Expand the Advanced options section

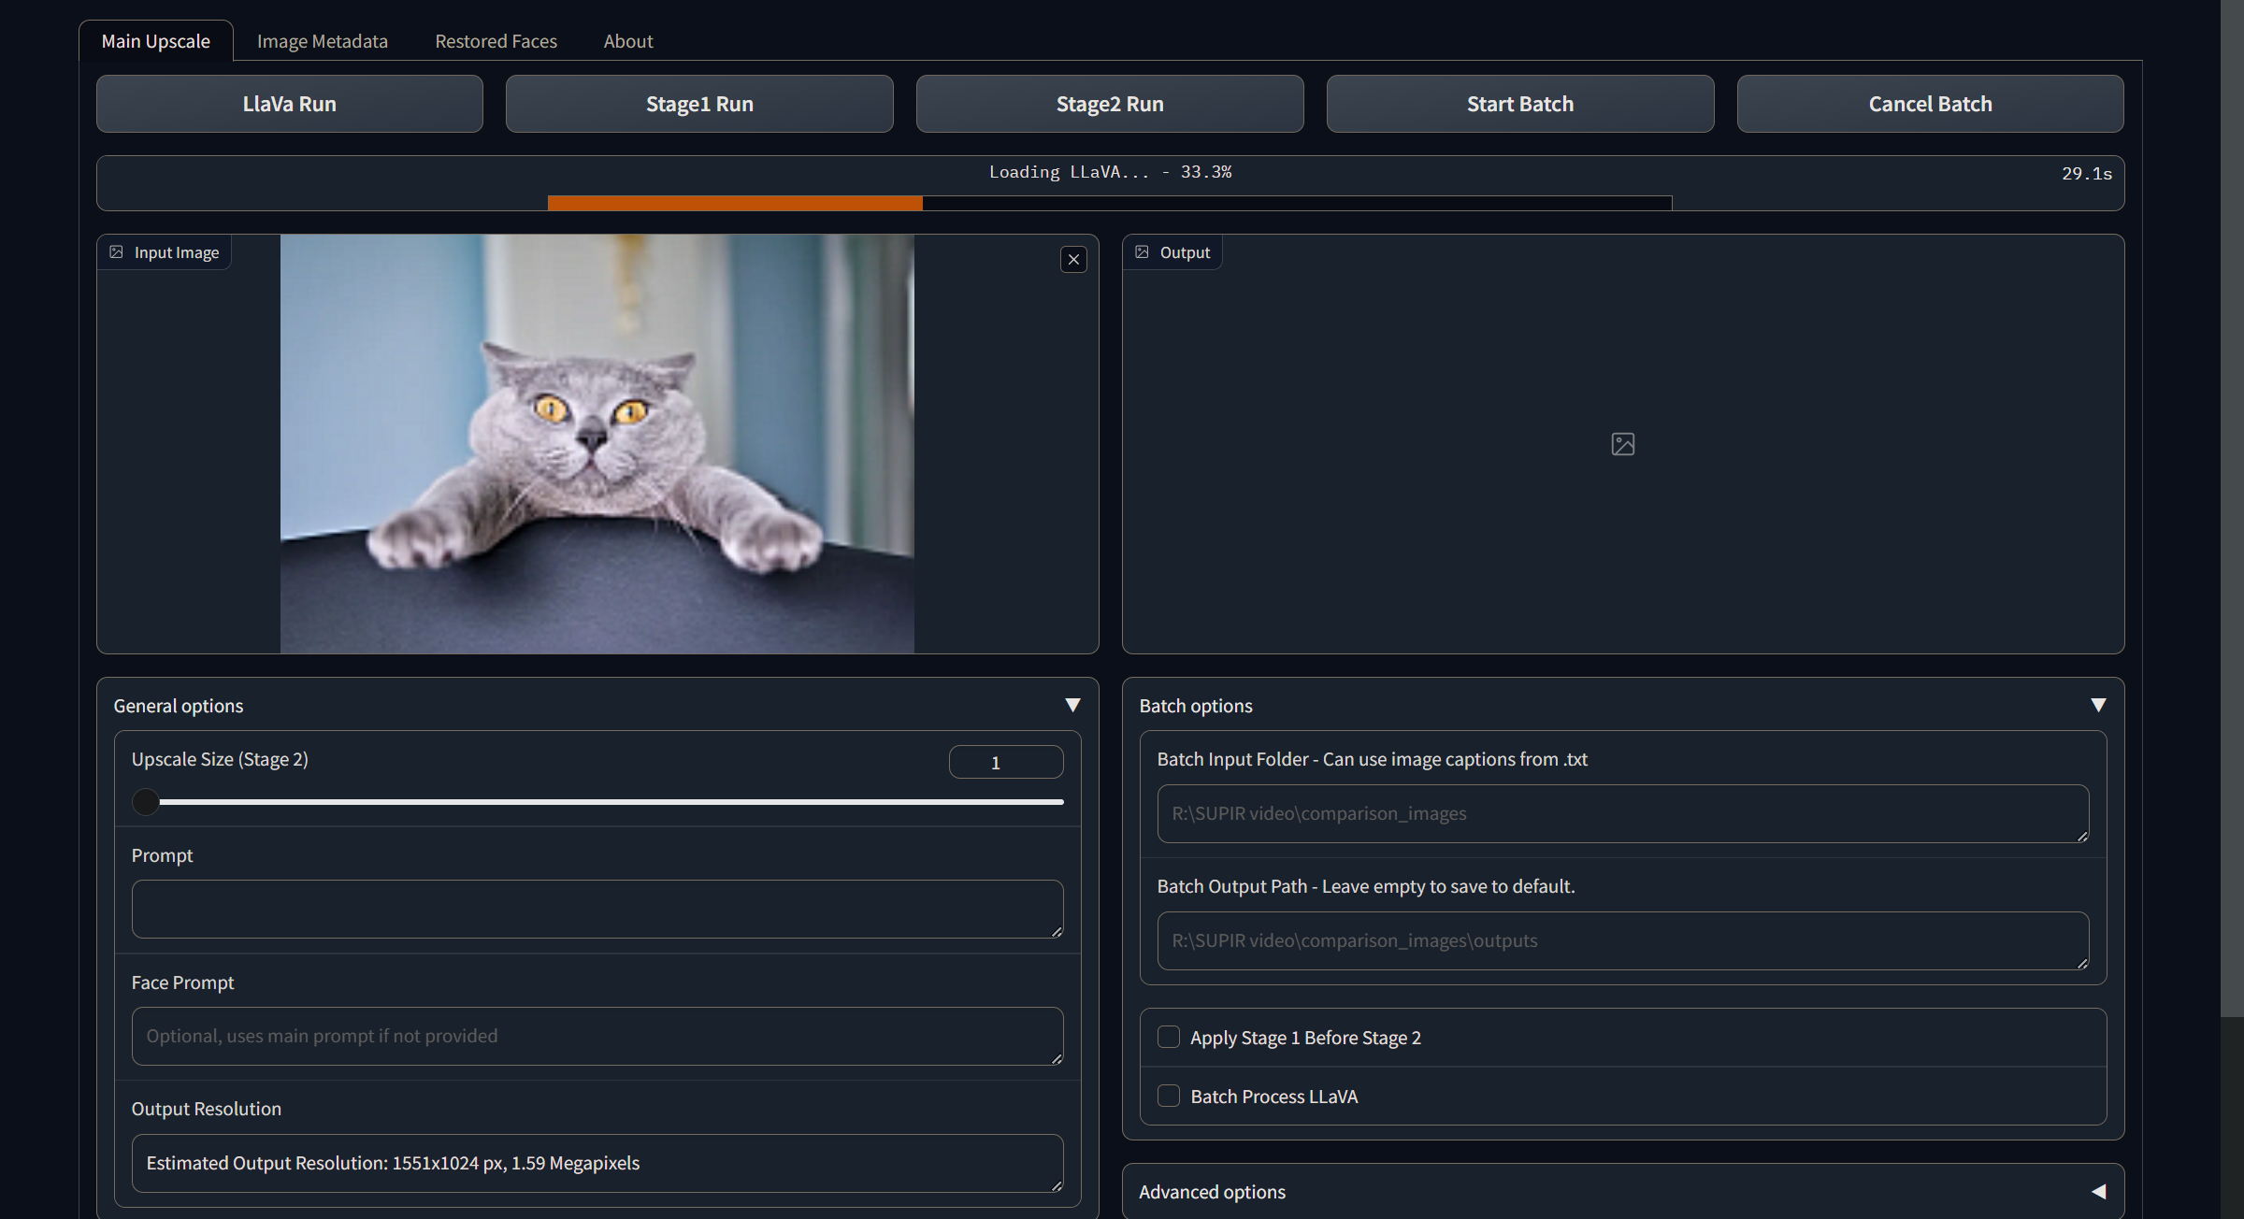click(2098, 1191)
